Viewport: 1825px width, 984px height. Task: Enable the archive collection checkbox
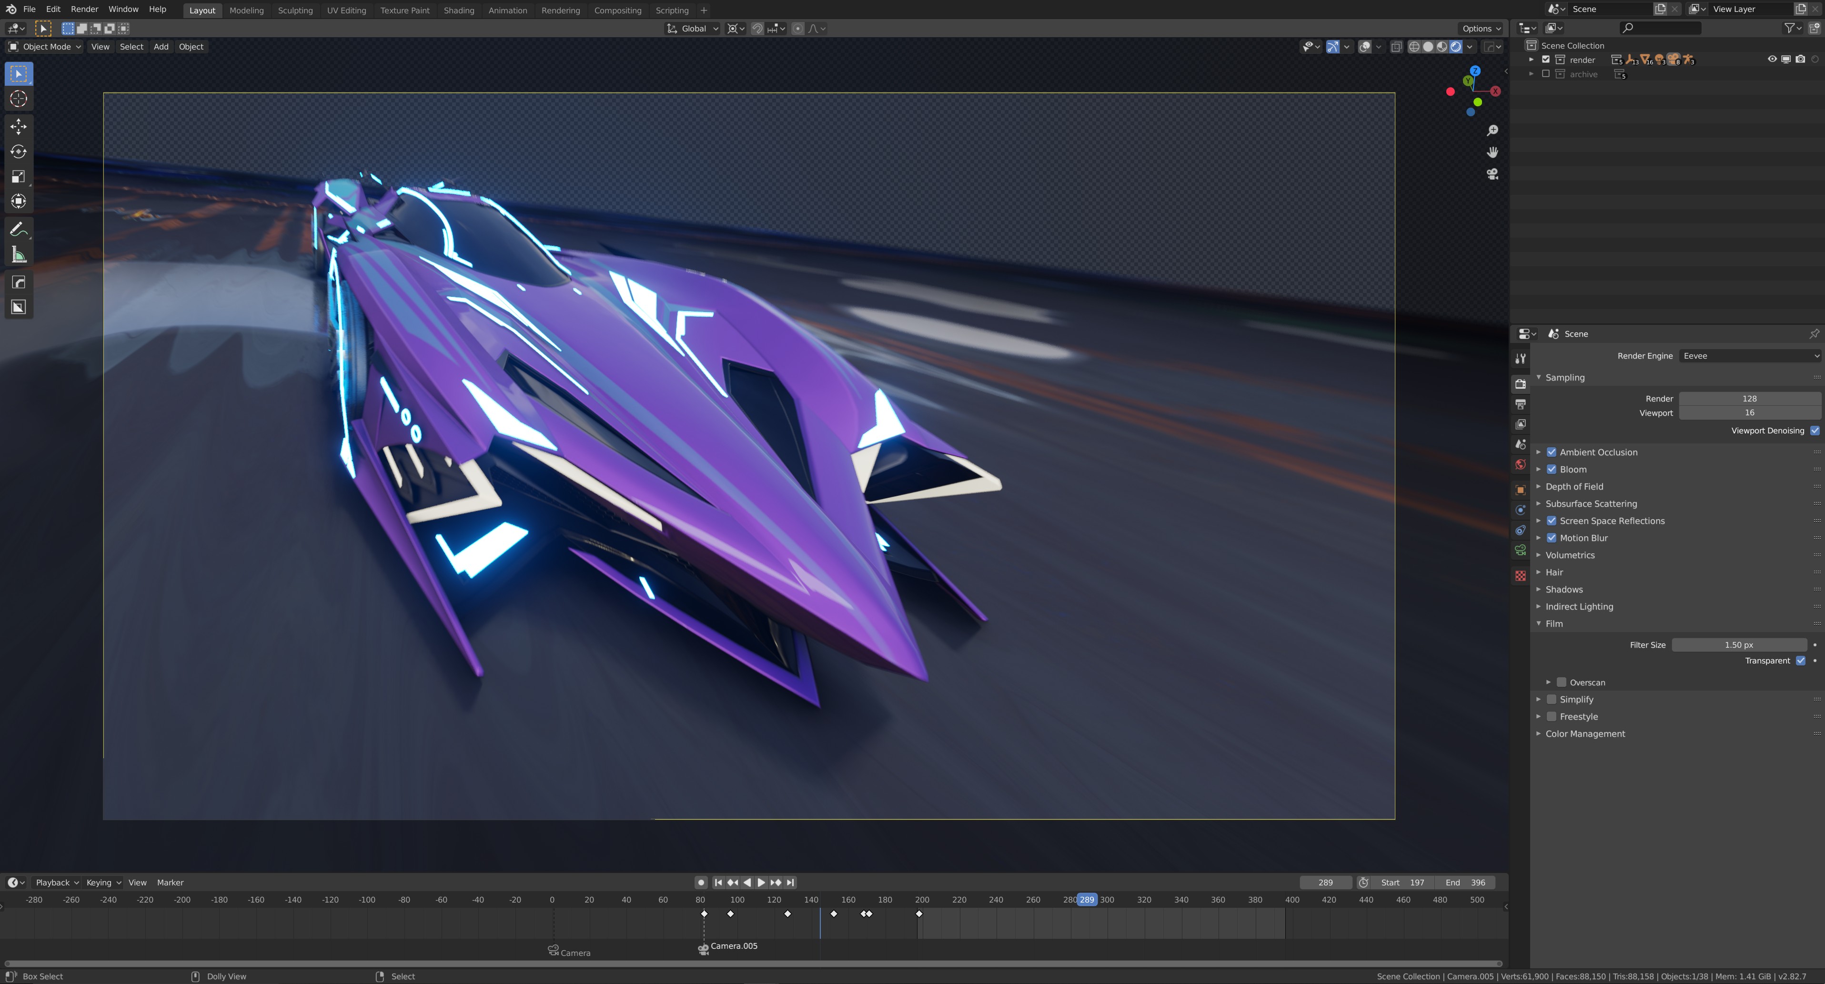pos(1546,74)
